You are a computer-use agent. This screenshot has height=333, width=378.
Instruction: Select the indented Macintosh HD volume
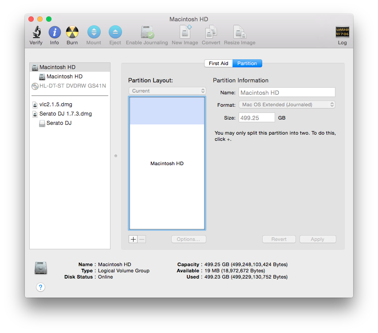70,77
